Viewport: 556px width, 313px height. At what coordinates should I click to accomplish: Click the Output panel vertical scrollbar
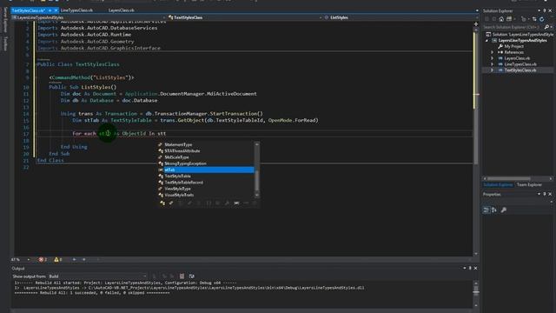(x=476, y=293)
